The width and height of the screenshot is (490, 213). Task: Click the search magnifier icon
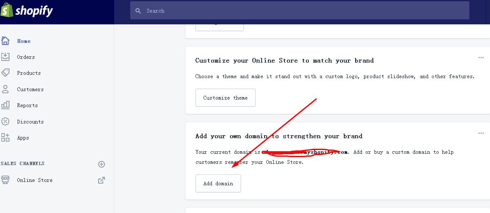click(x=138, y=11)
